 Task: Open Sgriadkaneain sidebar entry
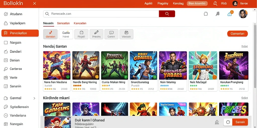pos(16,107)
